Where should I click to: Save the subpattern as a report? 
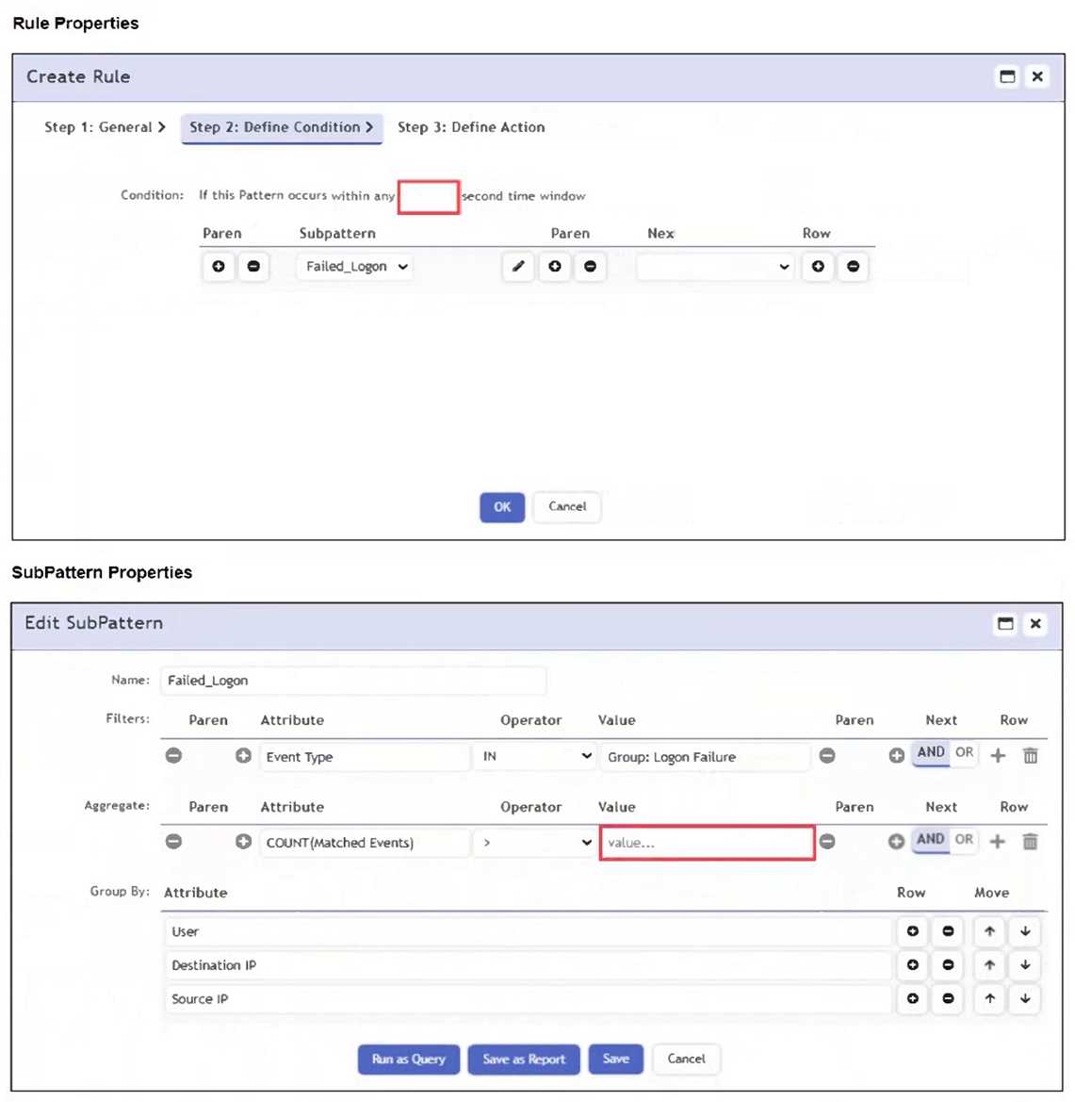pos(523,1059)
